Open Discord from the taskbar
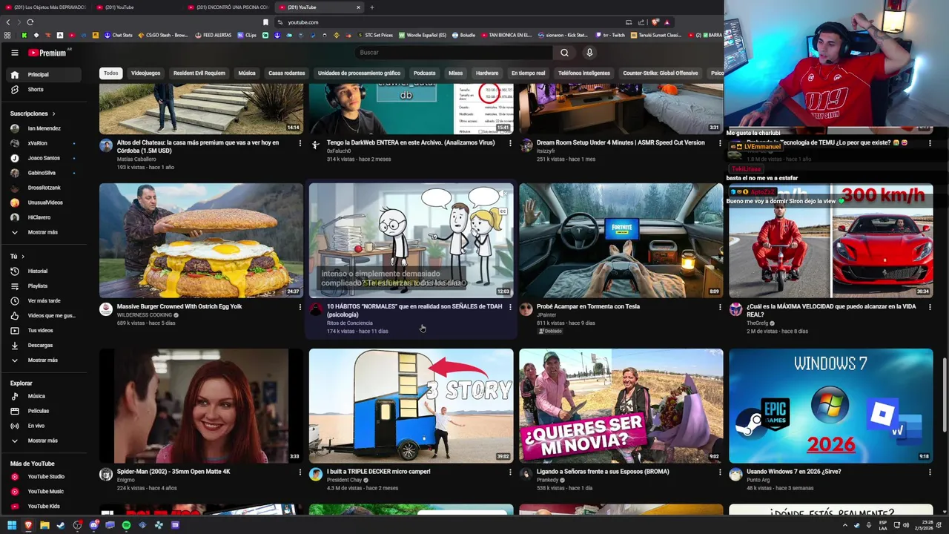The image size is (949, 534). [93, 525]
